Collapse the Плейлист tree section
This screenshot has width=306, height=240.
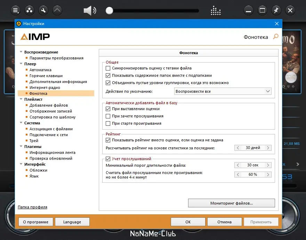coord(21,99)
